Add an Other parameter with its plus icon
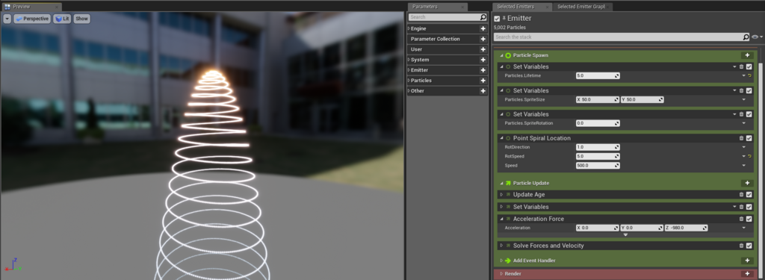The height and width of the screenshot is (280, 765). click(483, 91)
